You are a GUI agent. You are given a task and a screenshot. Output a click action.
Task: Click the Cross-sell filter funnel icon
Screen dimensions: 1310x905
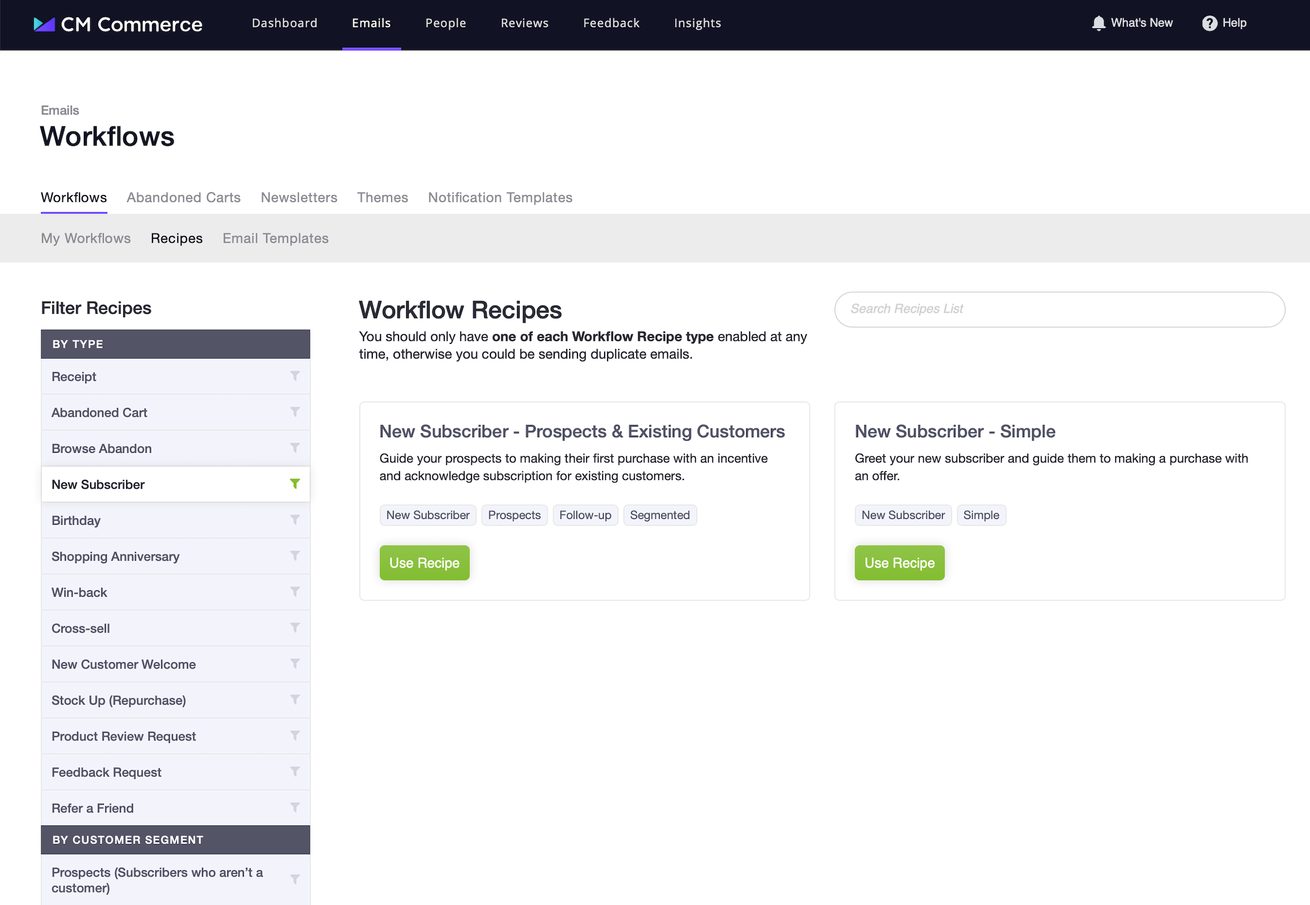pos(296,628)
